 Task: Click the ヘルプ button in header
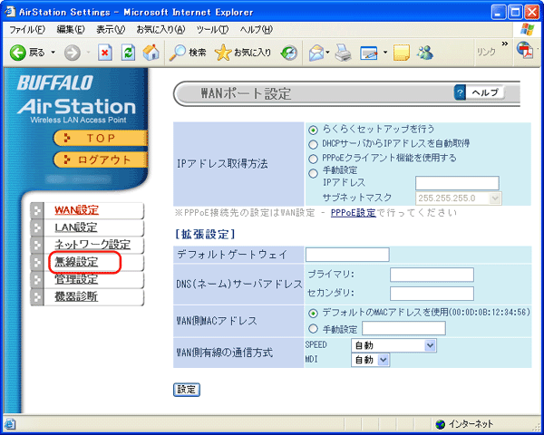click(479, 92)
